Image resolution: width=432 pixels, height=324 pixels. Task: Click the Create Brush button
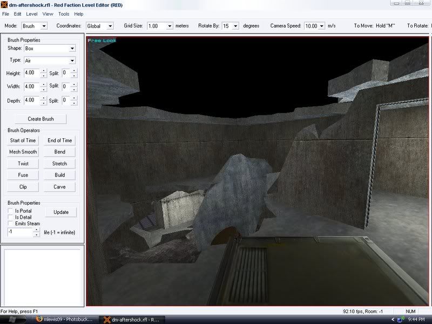tap(41, 119)
